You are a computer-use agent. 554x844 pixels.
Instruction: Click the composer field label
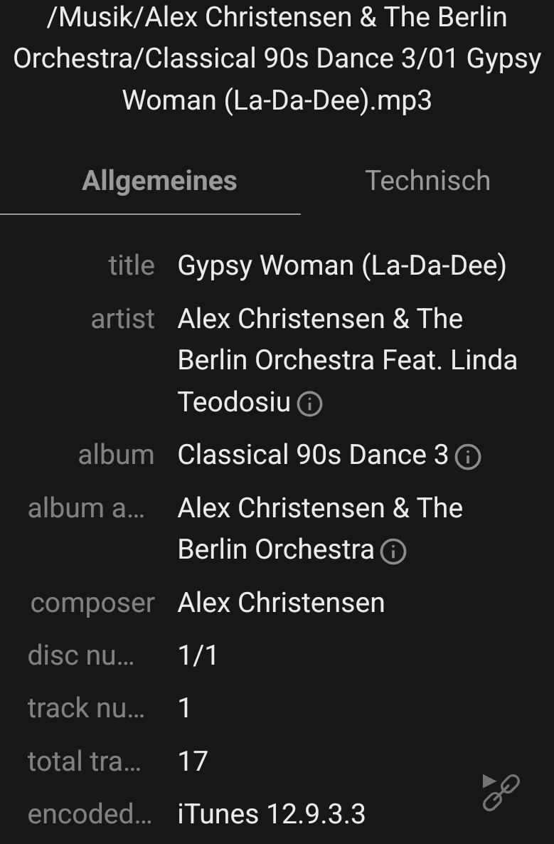(92, 603)
